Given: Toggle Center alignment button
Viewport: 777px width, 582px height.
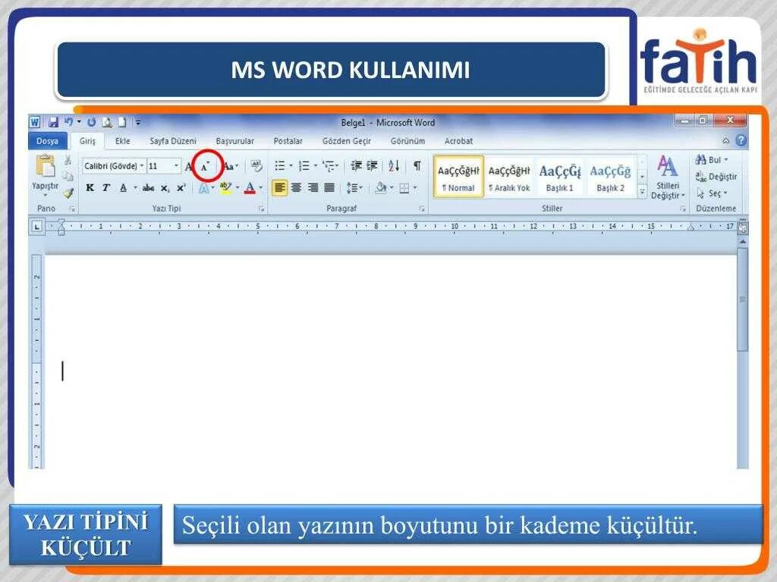Looking at the screenshot, I should 297,188.
